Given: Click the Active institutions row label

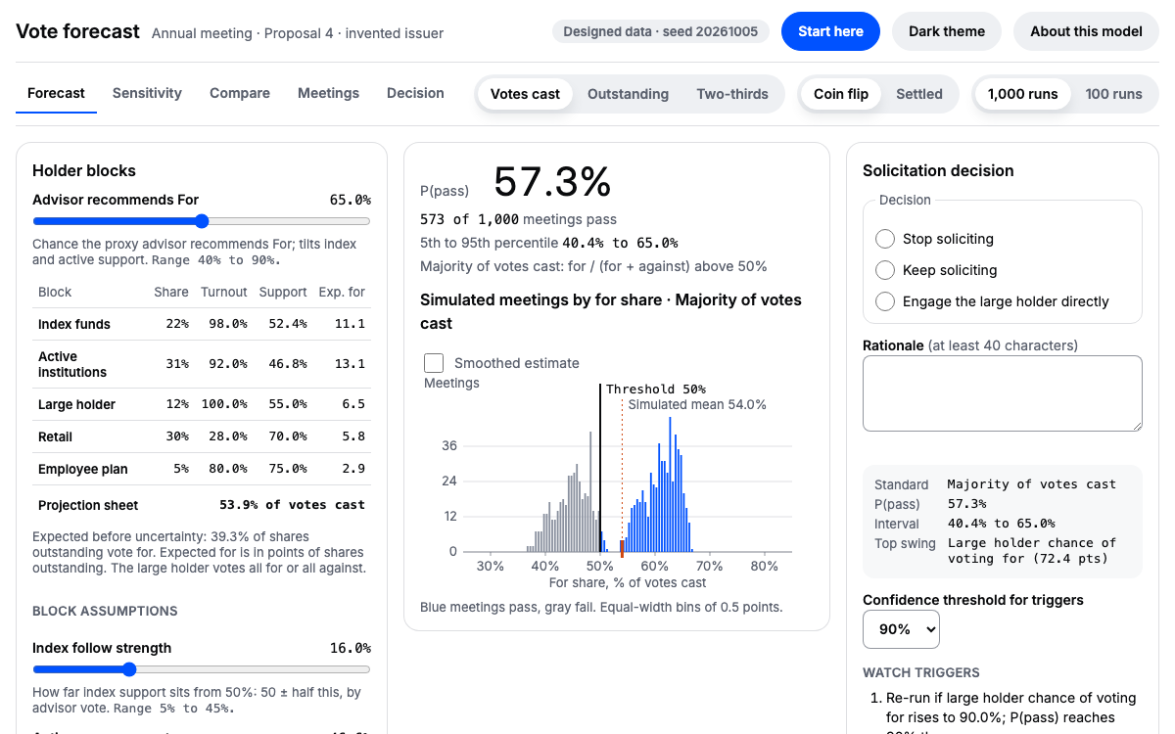Looking at the screenshot, I should pos(72,364).
